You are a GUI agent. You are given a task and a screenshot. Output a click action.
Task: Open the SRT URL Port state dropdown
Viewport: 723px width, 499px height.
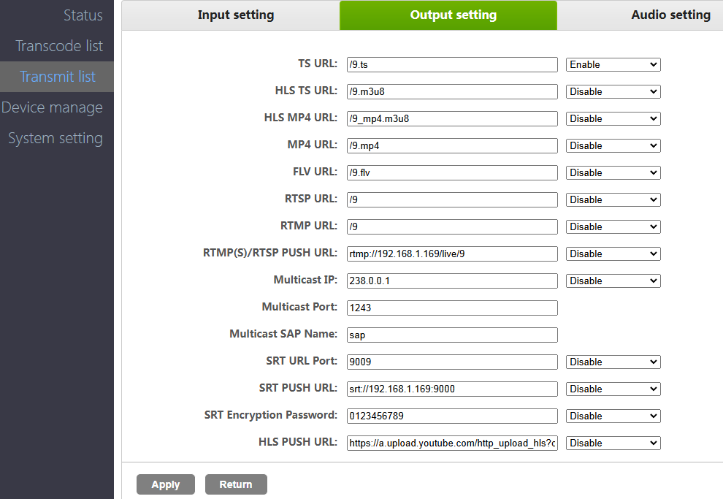613,362
